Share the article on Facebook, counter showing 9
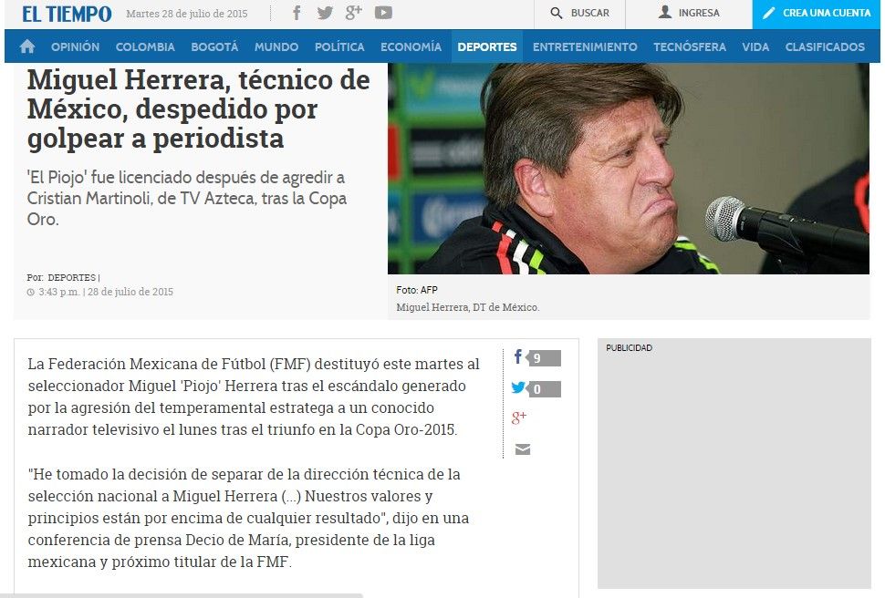Screen dimensions: 885x598 coord(536,357)
